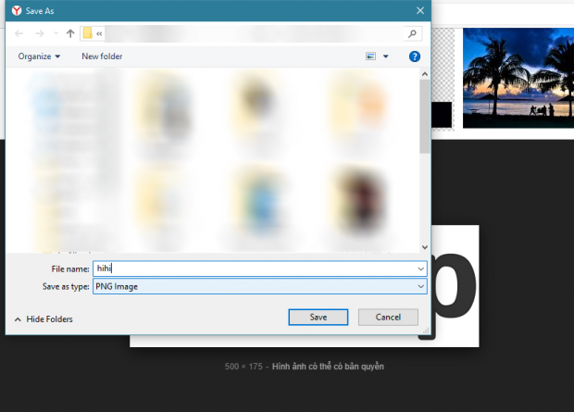
Task: Click the Back navigation arrow
Action: tap(20, 33)
